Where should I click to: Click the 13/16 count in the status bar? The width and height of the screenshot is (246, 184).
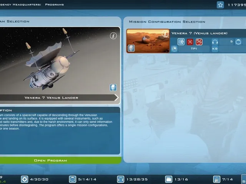point(181,179)
